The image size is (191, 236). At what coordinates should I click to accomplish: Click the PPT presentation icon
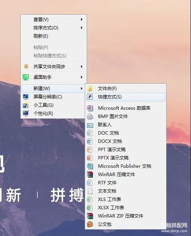pos(90,150)
